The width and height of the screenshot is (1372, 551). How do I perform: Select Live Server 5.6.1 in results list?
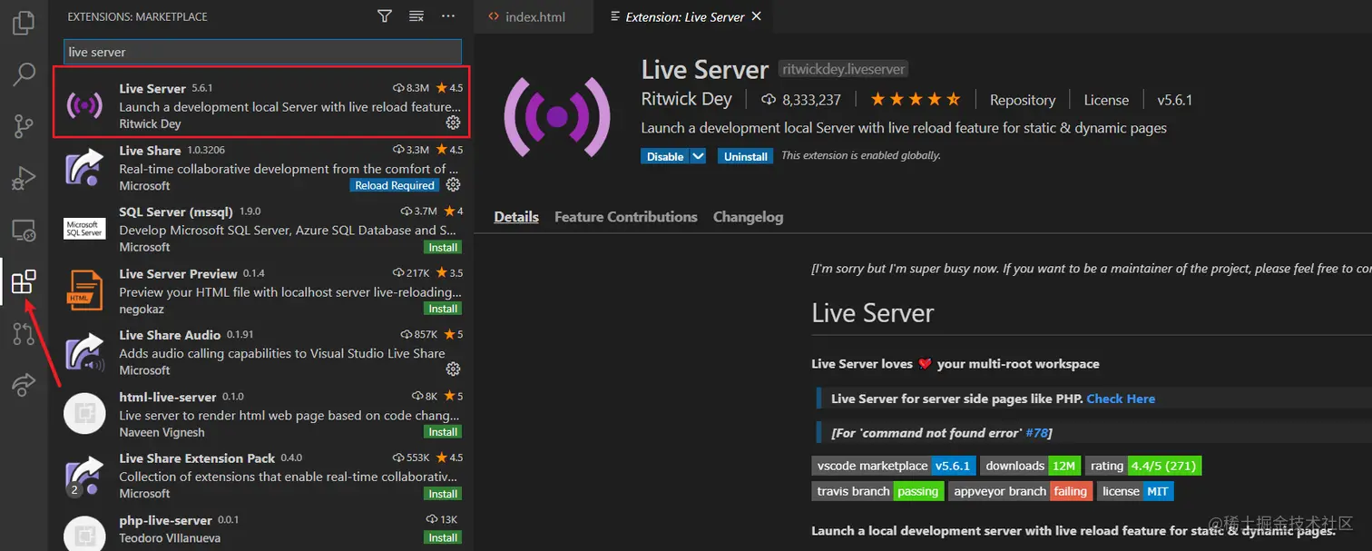click(260, 105)
